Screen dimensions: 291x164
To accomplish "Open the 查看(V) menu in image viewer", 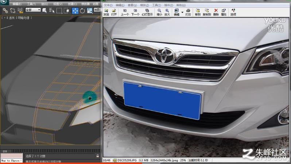I will point(132,5).
